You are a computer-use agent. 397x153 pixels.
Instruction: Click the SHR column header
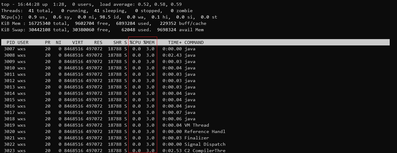[117, 42]
